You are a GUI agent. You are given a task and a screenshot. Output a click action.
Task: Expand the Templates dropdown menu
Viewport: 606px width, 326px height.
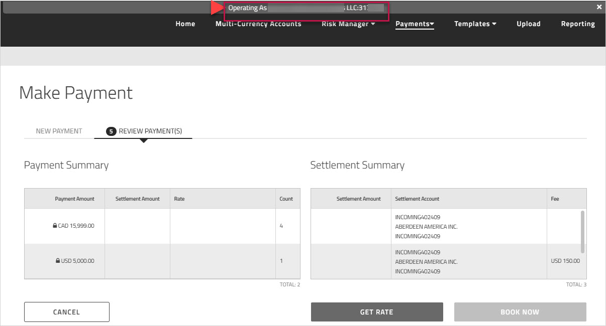click(475, 24)
